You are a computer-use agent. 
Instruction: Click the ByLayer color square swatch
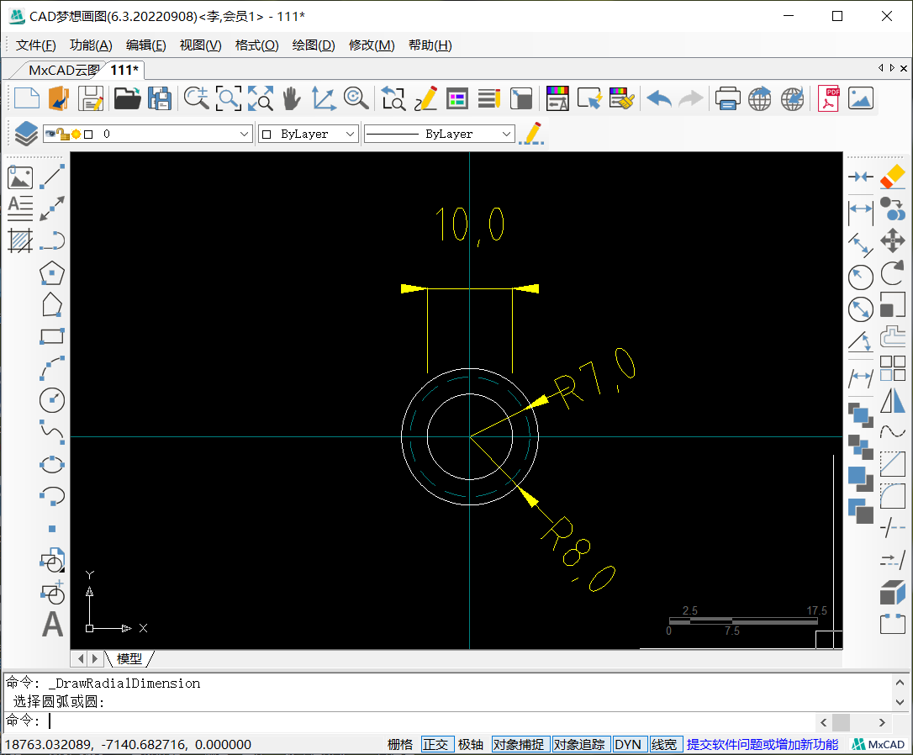267,135
